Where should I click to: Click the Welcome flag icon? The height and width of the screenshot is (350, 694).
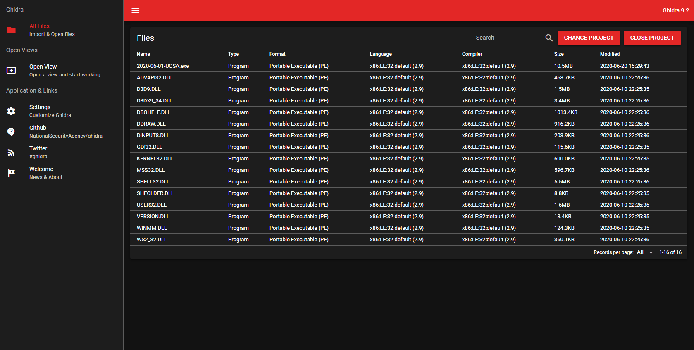(11, 173)
